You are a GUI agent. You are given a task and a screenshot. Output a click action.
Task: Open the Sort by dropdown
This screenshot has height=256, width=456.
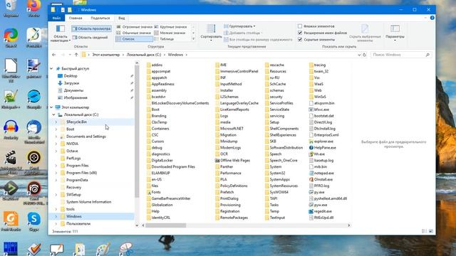(x=211, y=33)
